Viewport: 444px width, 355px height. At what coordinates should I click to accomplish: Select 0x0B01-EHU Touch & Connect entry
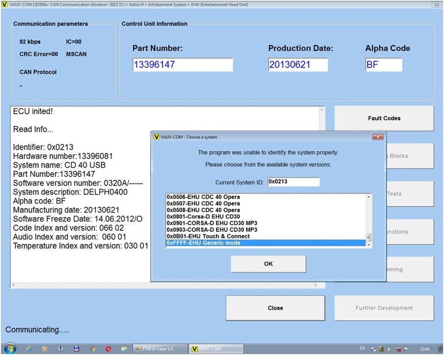[x=265, y=236]
